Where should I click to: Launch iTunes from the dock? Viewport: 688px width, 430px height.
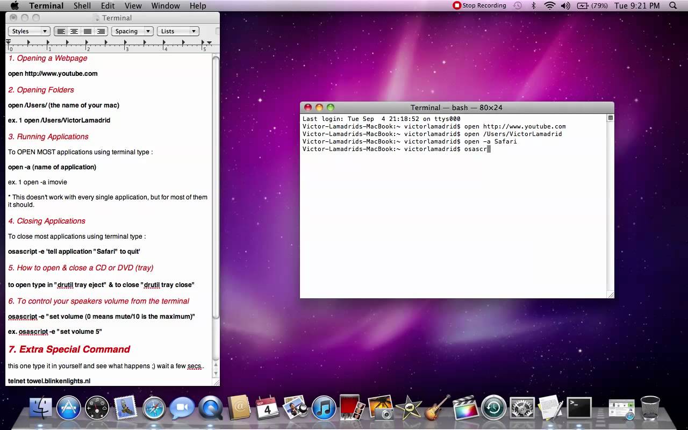pos(324,408)
